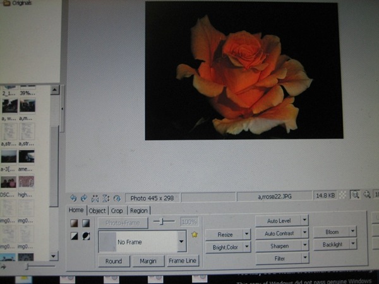The image size is (379, 284).
Task: Open the Originals folder
Action: 17,3
